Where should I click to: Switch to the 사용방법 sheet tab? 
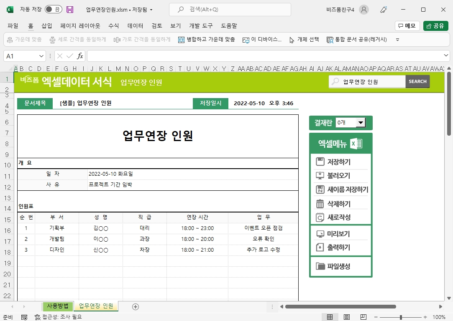point(58,306)
